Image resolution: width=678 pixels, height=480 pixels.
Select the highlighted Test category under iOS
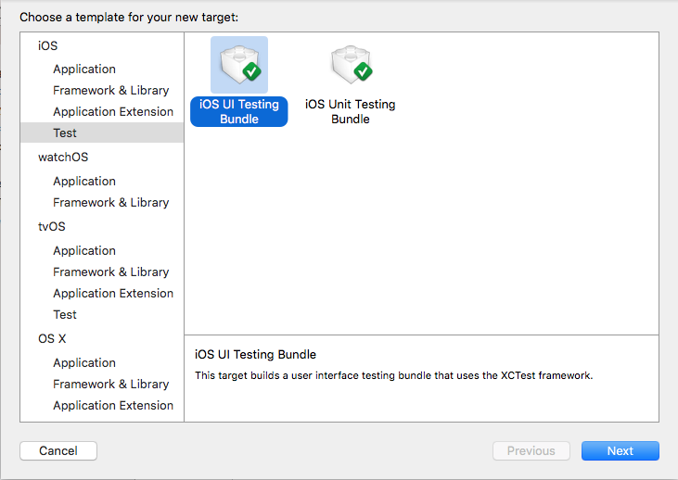point(102,133)
